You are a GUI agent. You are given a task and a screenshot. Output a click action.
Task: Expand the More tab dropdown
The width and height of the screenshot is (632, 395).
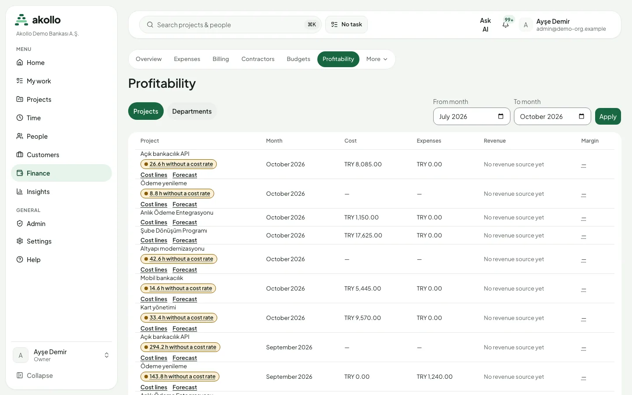point(377,59)
